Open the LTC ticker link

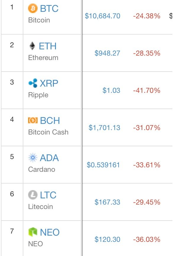(x=48, y=195)
